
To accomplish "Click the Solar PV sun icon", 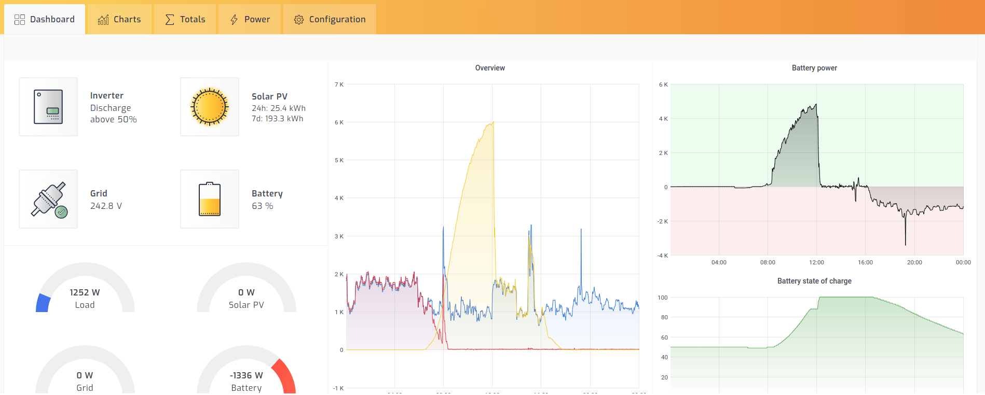I will pyautogui.click(x=210, y=107).
